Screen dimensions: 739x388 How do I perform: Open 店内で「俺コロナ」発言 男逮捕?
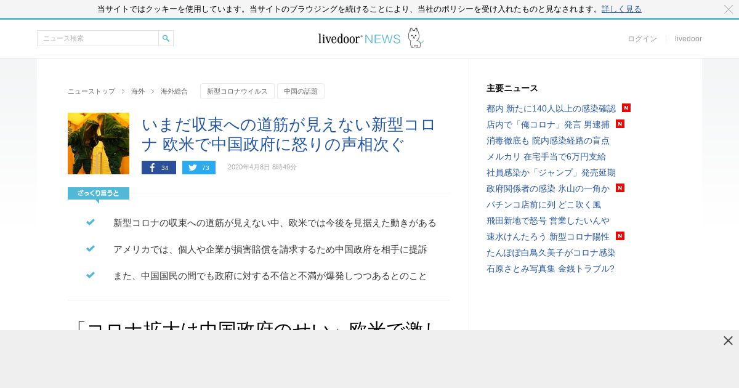(548, 124)
